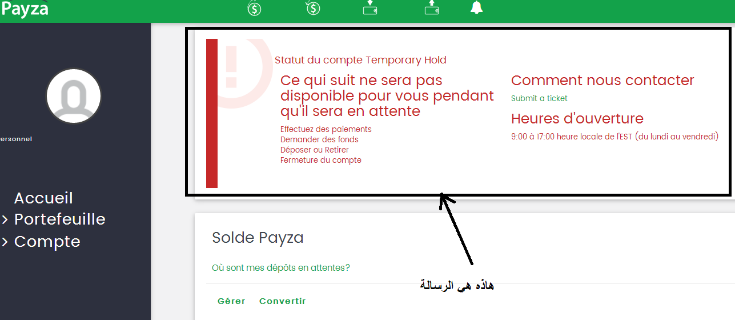This screenshot has width=735, height=320.
Task: Click the 'Solde Payza' heading
Action: (x=258, y=238)
